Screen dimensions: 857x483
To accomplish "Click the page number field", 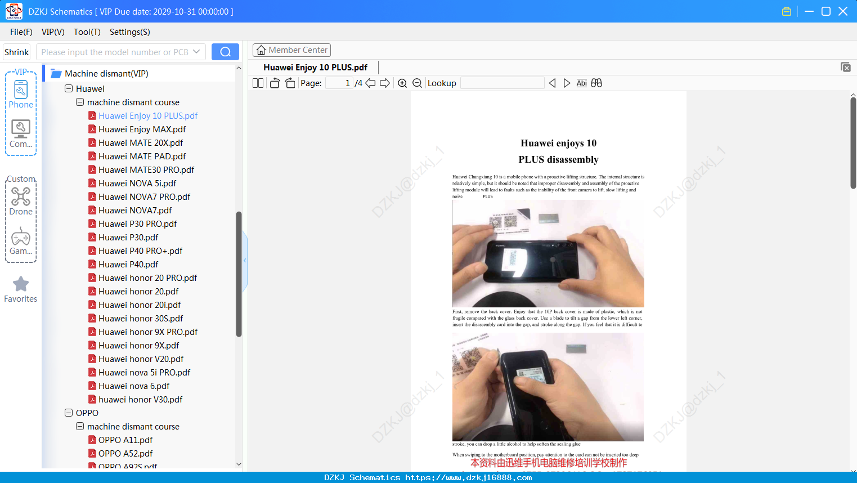I will click(x=339, y=83).
